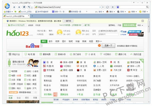Open the 暑期必看动漫 anime banner
Screen dimensions: 154x106
click(23, 63)
